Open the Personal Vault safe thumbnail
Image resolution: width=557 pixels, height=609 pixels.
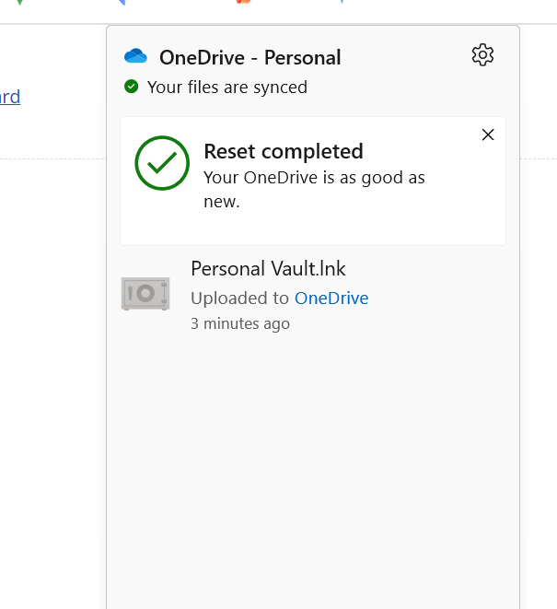pyautogui.click(x=145, y=294)
